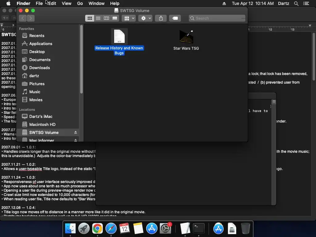316x237 pixels.
Task: Open Spotlight search in the menu bar
Action: point(296,3)
